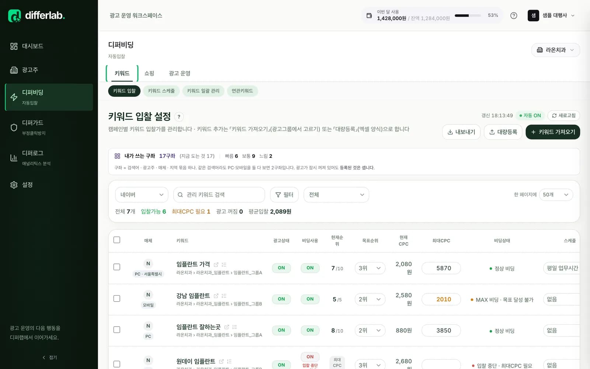Select the 연관키워드 sub-tab
This screenshot has width=590, height=369.
[x=242, y=91]
